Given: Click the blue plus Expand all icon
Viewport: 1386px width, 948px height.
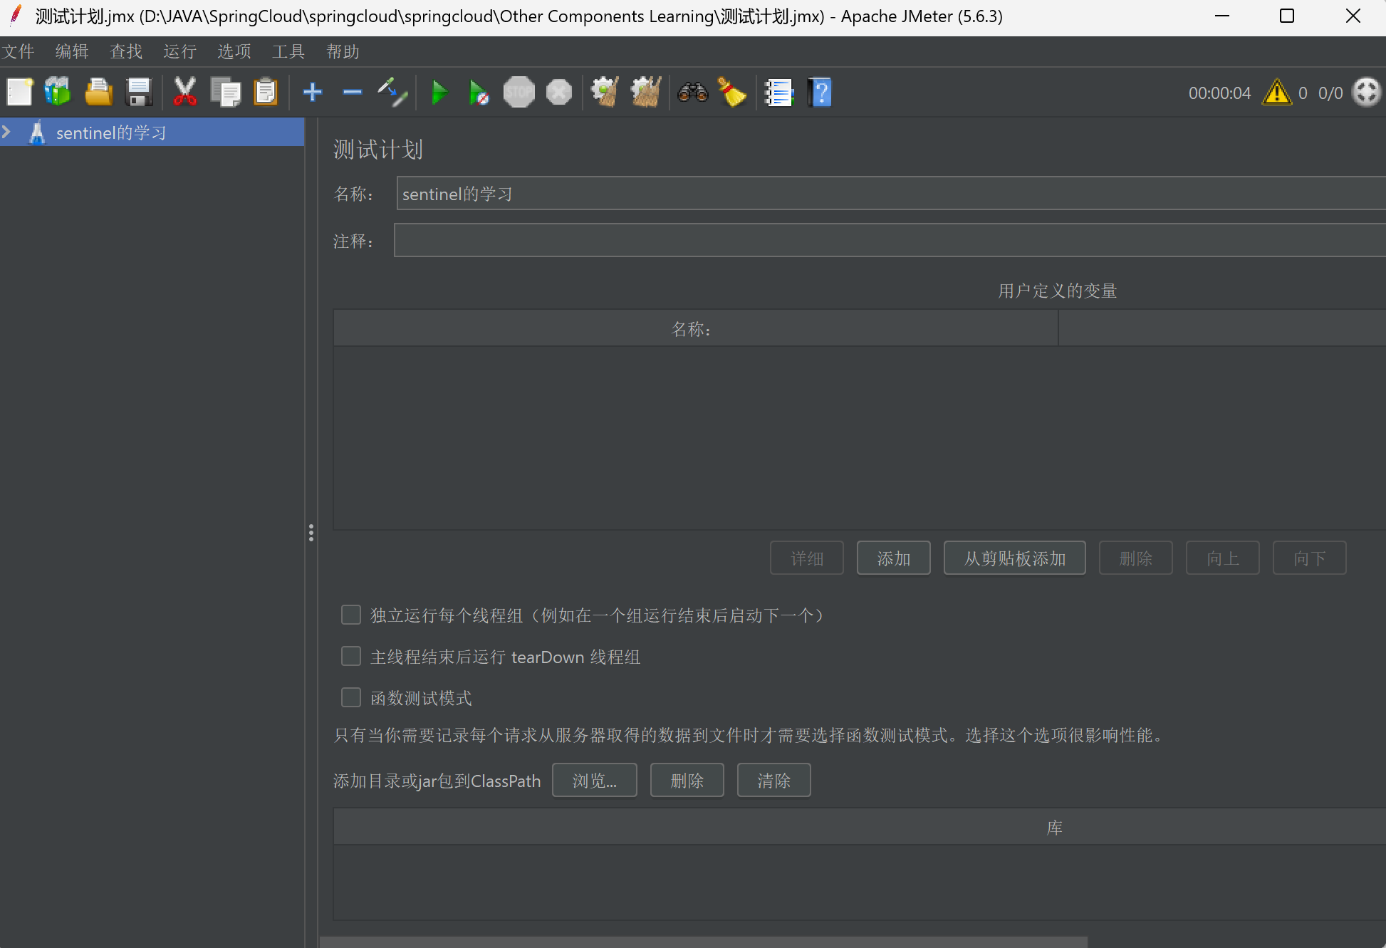Looking at the screenshot, I should pyautogui.click(x=312, y=93).
